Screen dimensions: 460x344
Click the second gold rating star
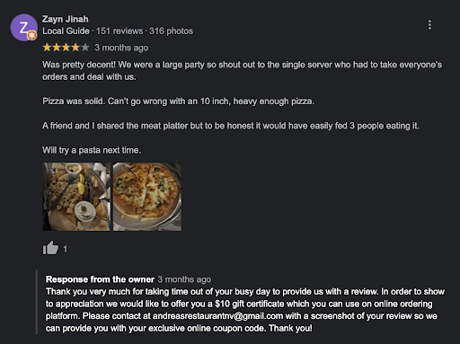57,48
